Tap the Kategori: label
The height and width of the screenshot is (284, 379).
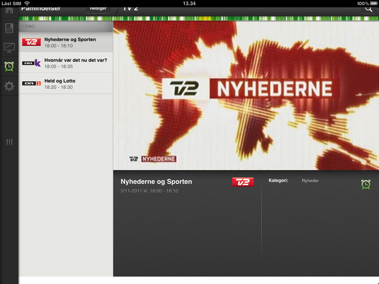[278, 180]
